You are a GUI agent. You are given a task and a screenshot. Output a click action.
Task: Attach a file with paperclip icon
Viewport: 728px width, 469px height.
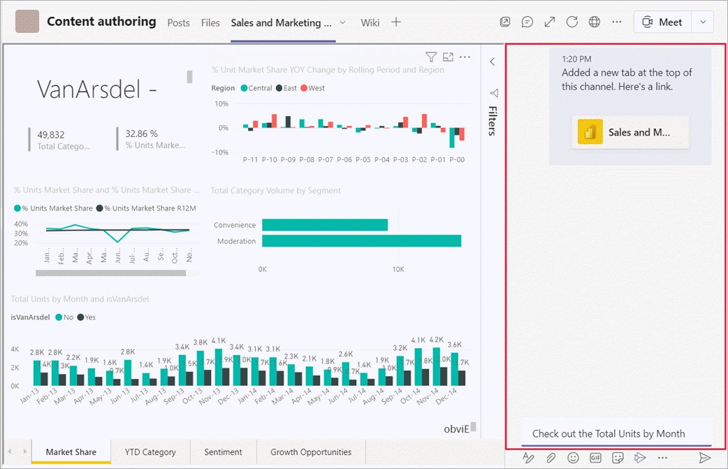tap(551, 458)
